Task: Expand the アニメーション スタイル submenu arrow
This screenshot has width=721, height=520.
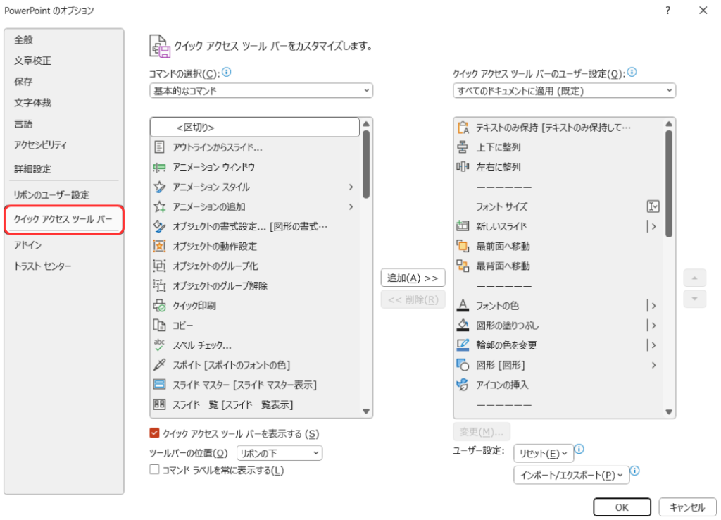Action: point(351,187)
